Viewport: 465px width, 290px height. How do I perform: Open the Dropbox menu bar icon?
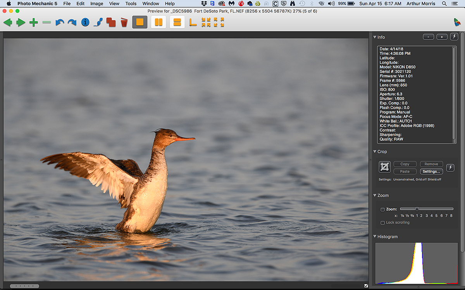pos(204,3)
